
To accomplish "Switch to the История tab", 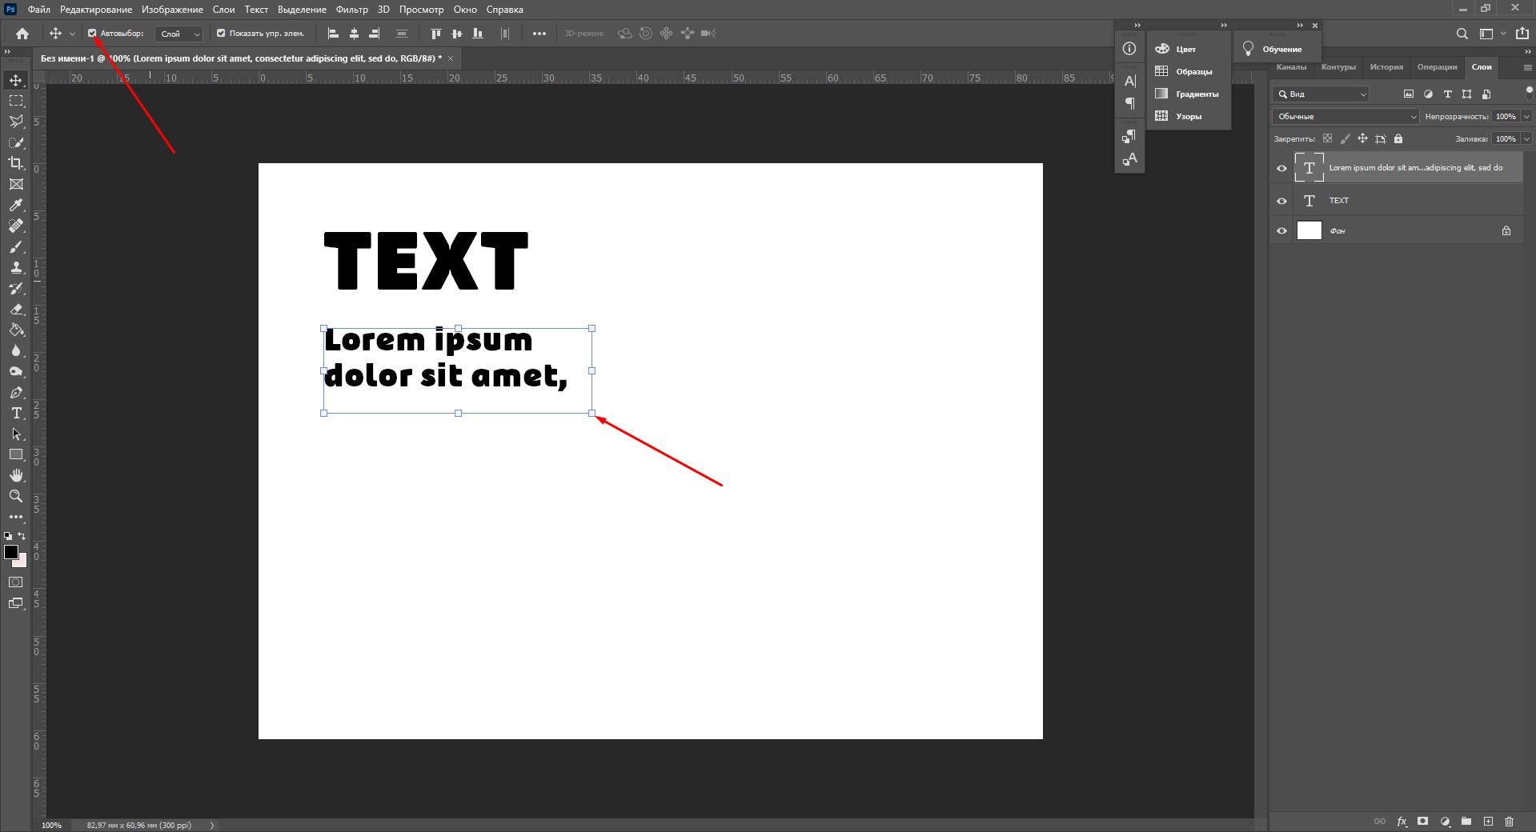I will (x=1386, y=67).
